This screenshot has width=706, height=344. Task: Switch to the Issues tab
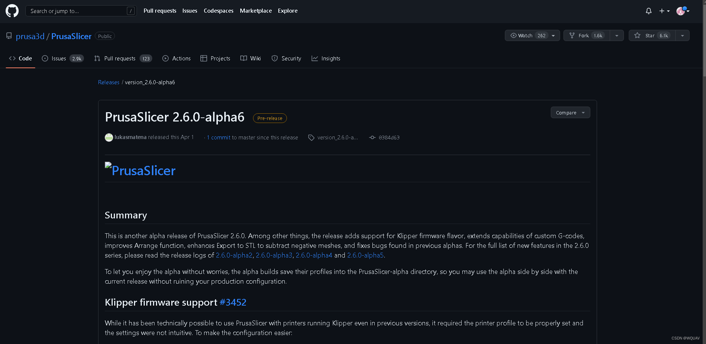tap(63, 59)
